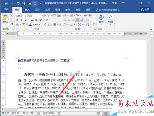Screen dimensions: 154x116
Task: Apply superscript with x² icon
Action: (x=41, y=20)
